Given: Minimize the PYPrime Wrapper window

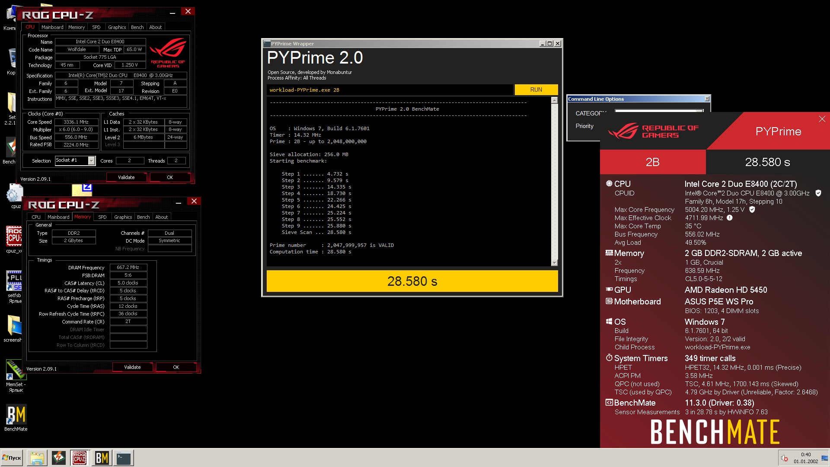Looking at the screenshot, I should pyautogui.click(x=542, y=43).
